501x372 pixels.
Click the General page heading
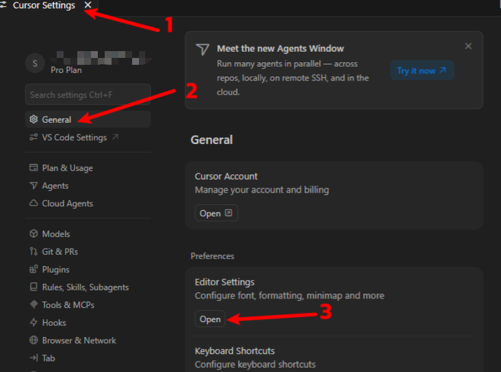pyautogui.click(x=211, y=140)
